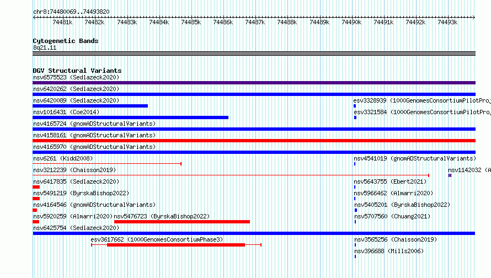Click small red block under nsv4164546
This screenshot has height=278, width=491.
click(35, 210)
